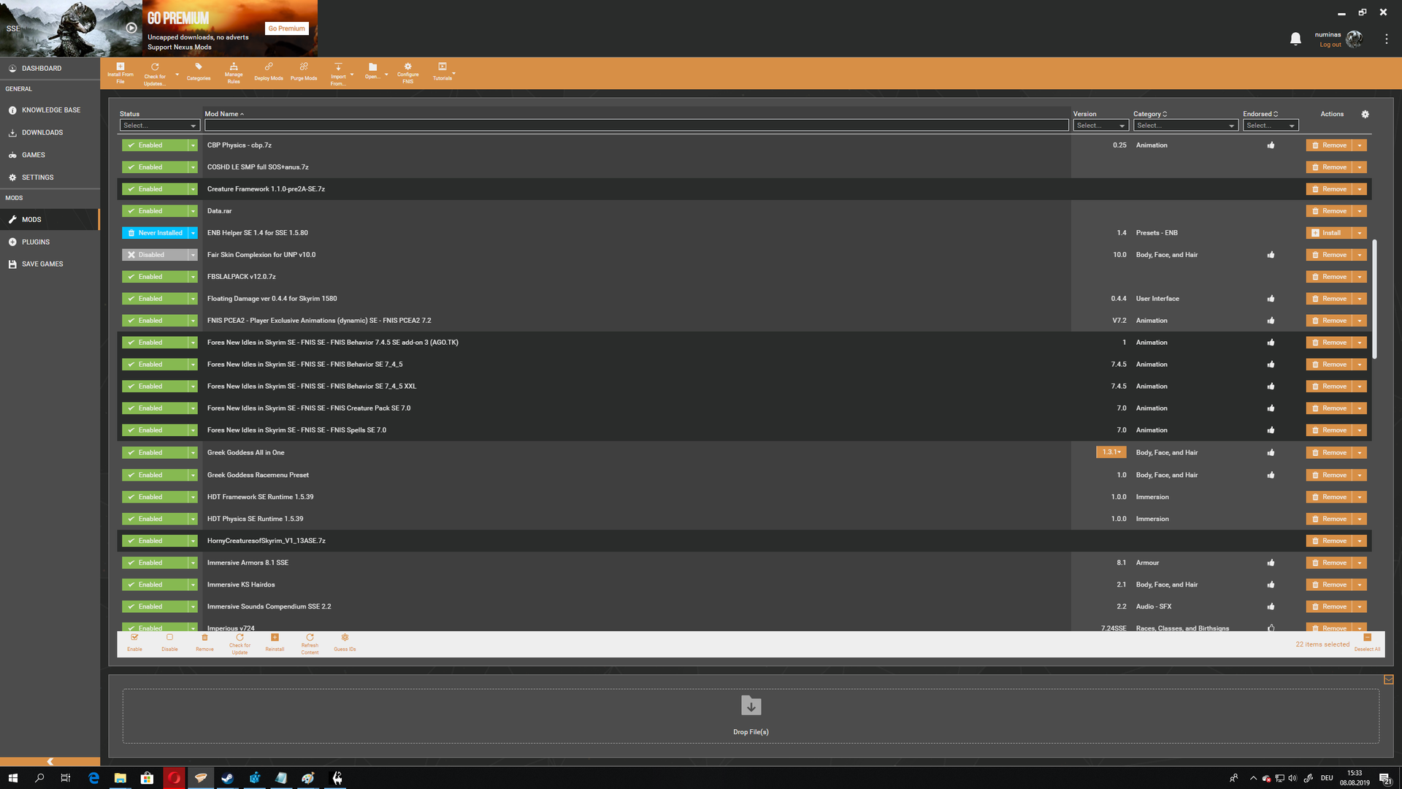Click Configure FNIS toolbar icon
Image resolution: width=1402 pixels, height=789 pixels.
point(407,72)
